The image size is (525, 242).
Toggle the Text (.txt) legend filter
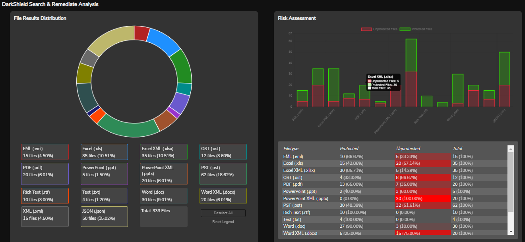pyautogui.click(x=104, y=195)
